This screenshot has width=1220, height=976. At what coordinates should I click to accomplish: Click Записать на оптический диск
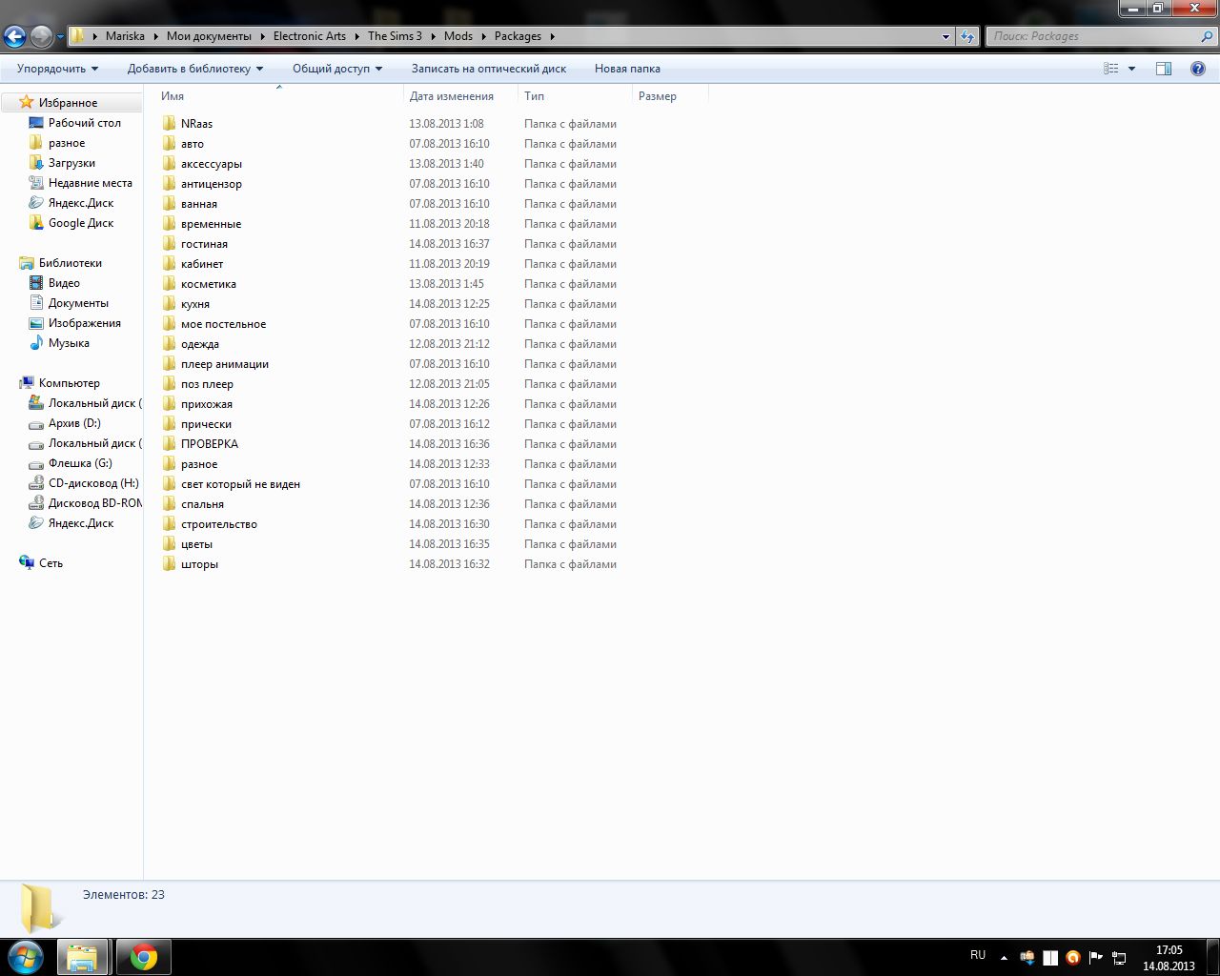pos(488,69)
